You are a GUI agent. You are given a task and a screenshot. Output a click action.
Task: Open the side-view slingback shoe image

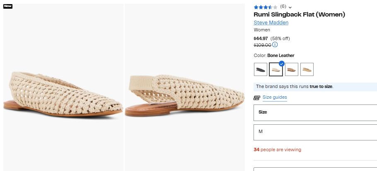[184, 88]
